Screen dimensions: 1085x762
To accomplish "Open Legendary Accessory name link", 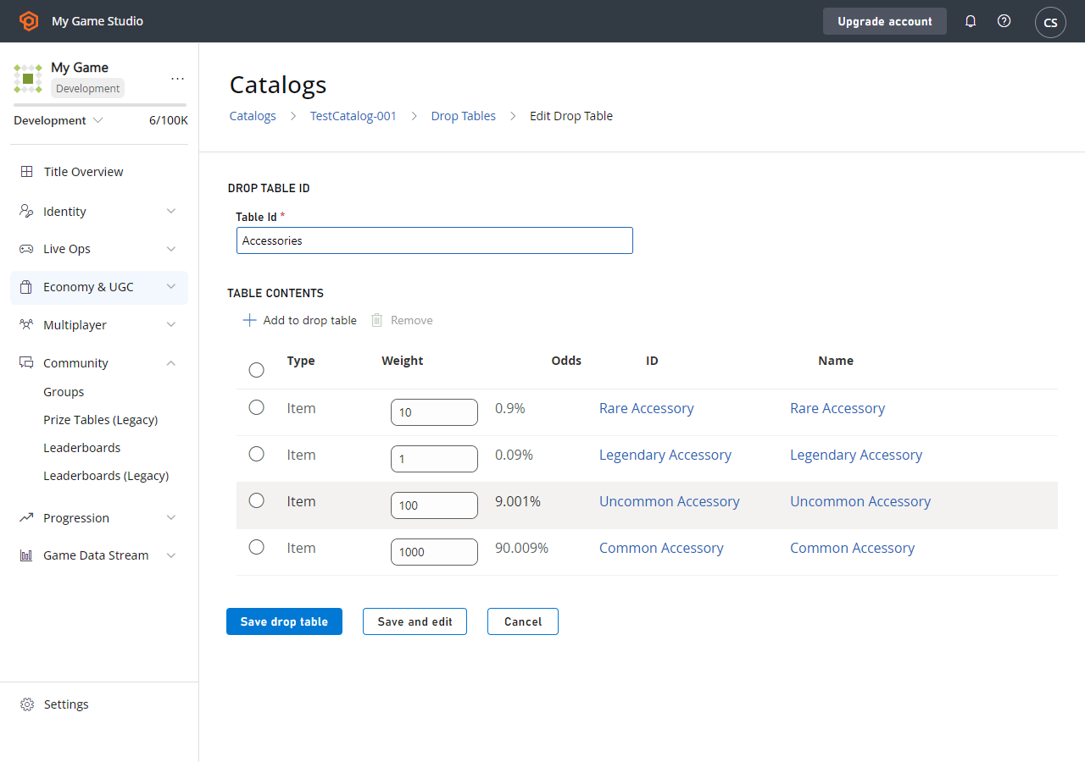I will coord(856,455).
